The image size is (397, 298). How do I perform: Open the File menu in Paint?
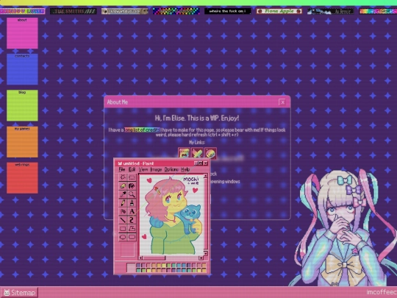(x=122, y=169)
